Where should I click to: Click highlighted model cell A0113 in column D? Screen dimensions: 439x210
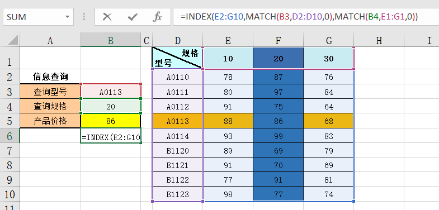[177, 121]
